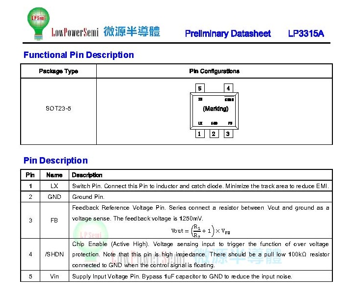The width and height of the screenshot is (354, 302).
Task: Click pin number 5 in the table
Action: [30, 276]
